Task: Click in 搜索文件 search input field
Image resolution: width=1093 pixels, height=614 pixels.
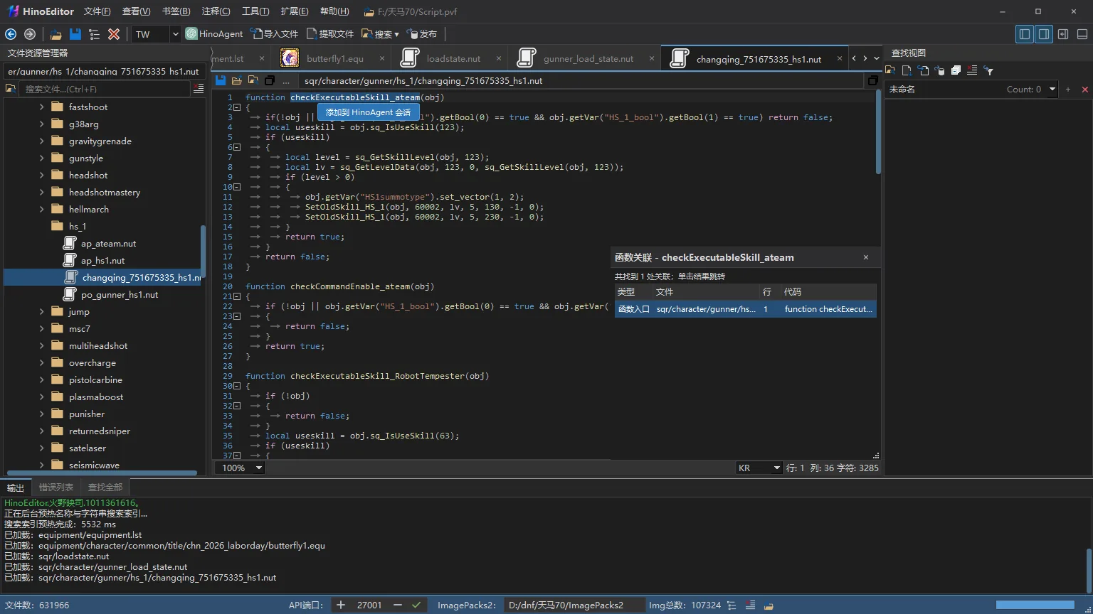Action: [105, 89]
